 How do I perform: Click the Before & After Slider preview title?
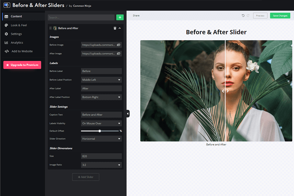[216, 32]
